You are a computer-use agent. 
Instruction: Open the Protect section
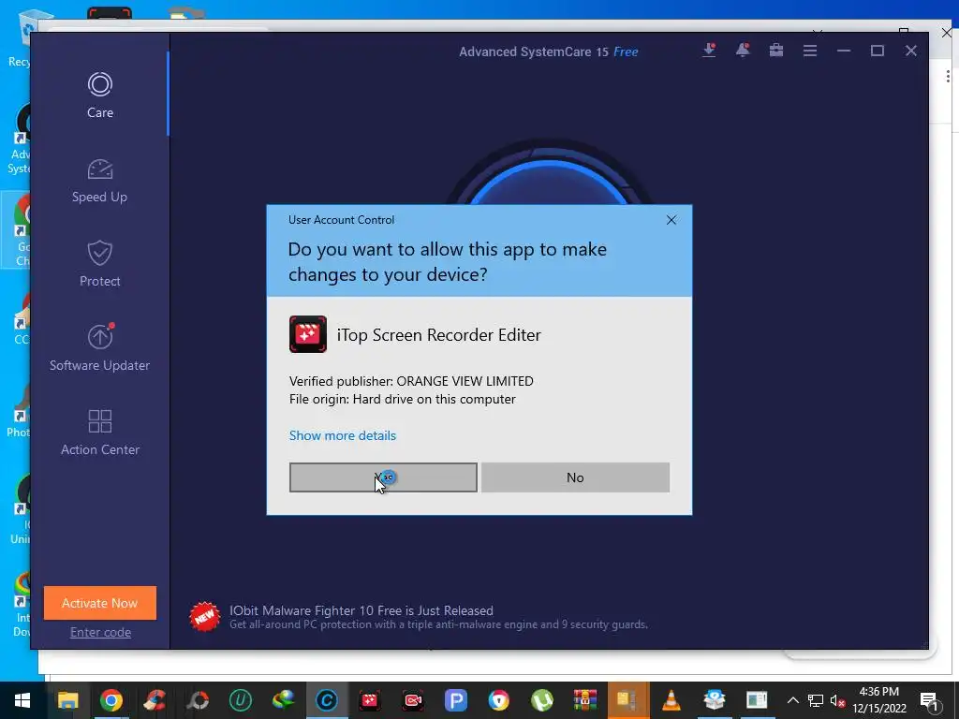99,264
